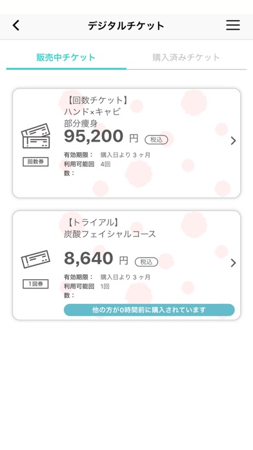Open the ハンド×キャビ 部分痩身 ticket

point(126,143)
